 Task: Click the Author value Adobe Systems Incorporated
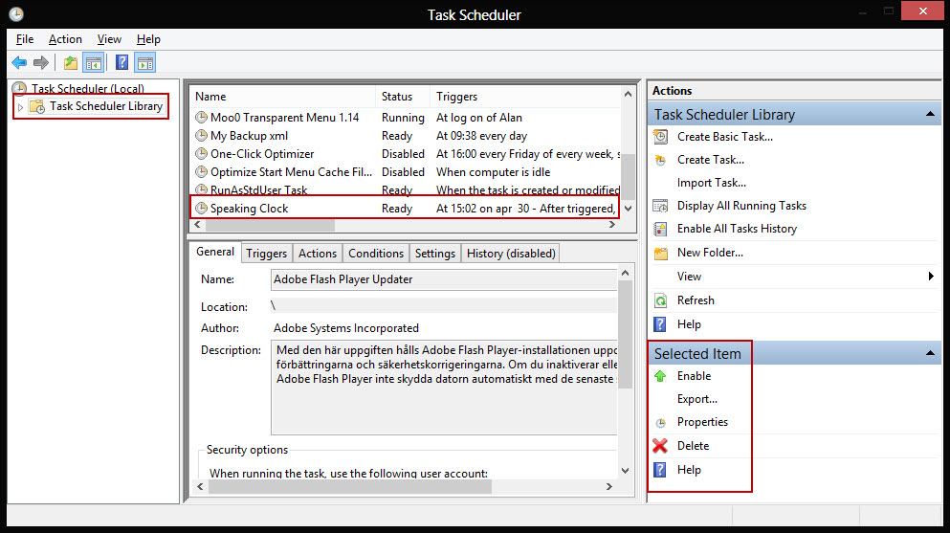click(x=346, y=328)
